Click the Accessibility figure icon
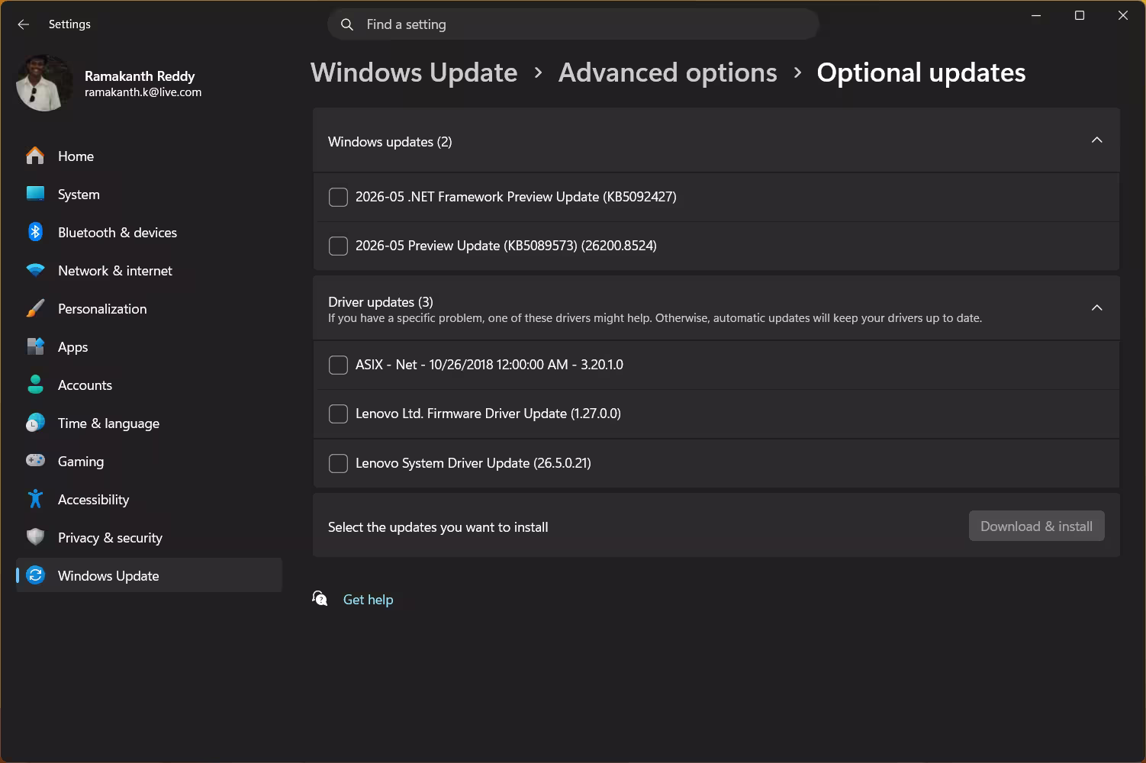Image resolution: width=1146 pixels, height=763 pixels. point(35,499)
